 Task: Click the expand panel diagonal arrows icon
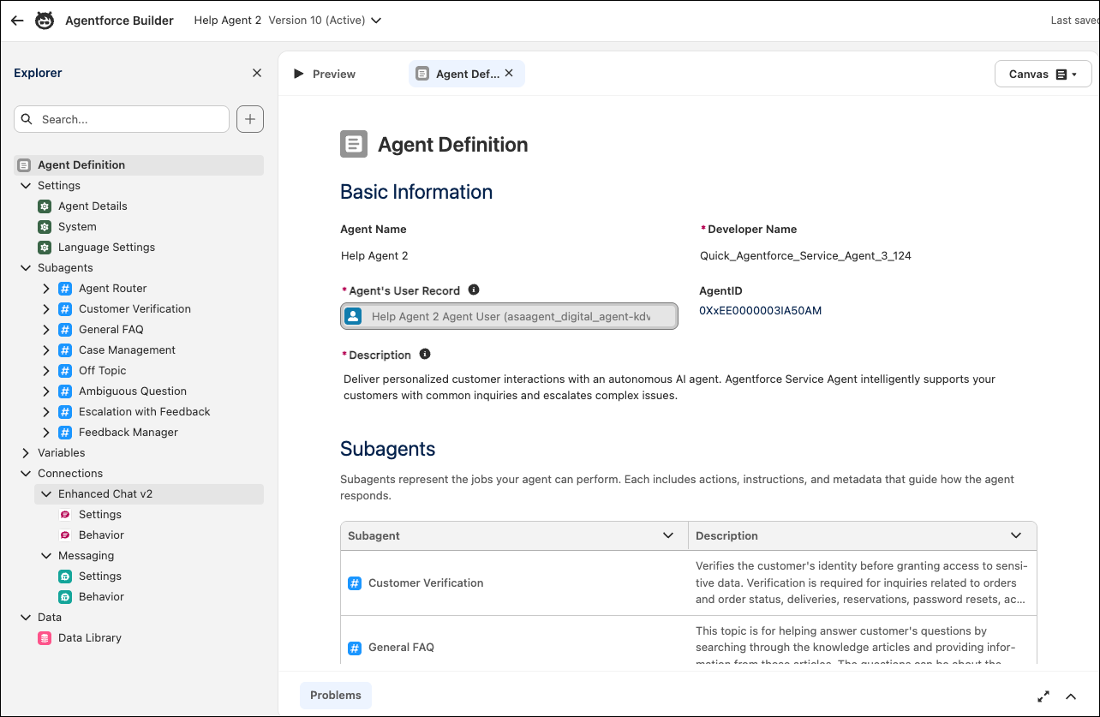(x=1043, y=696)
